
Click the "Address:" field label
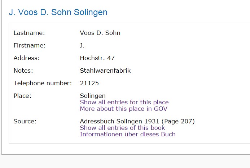26,58
